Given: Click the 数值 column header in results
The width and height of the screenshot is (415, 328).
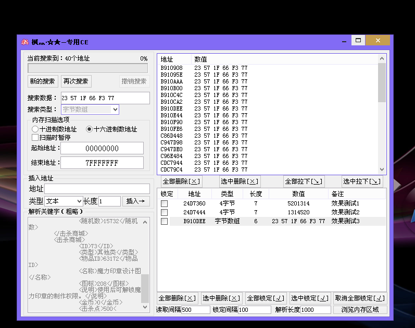Looking at the screenshot, I should (284, 59).
